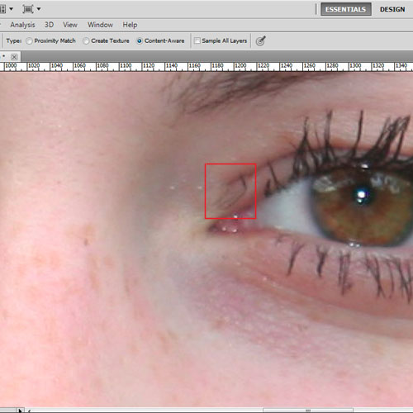Select the Proximity Match radio button
Image resolution: width=413 pixels, height=413 pixels.
(29, 41)
